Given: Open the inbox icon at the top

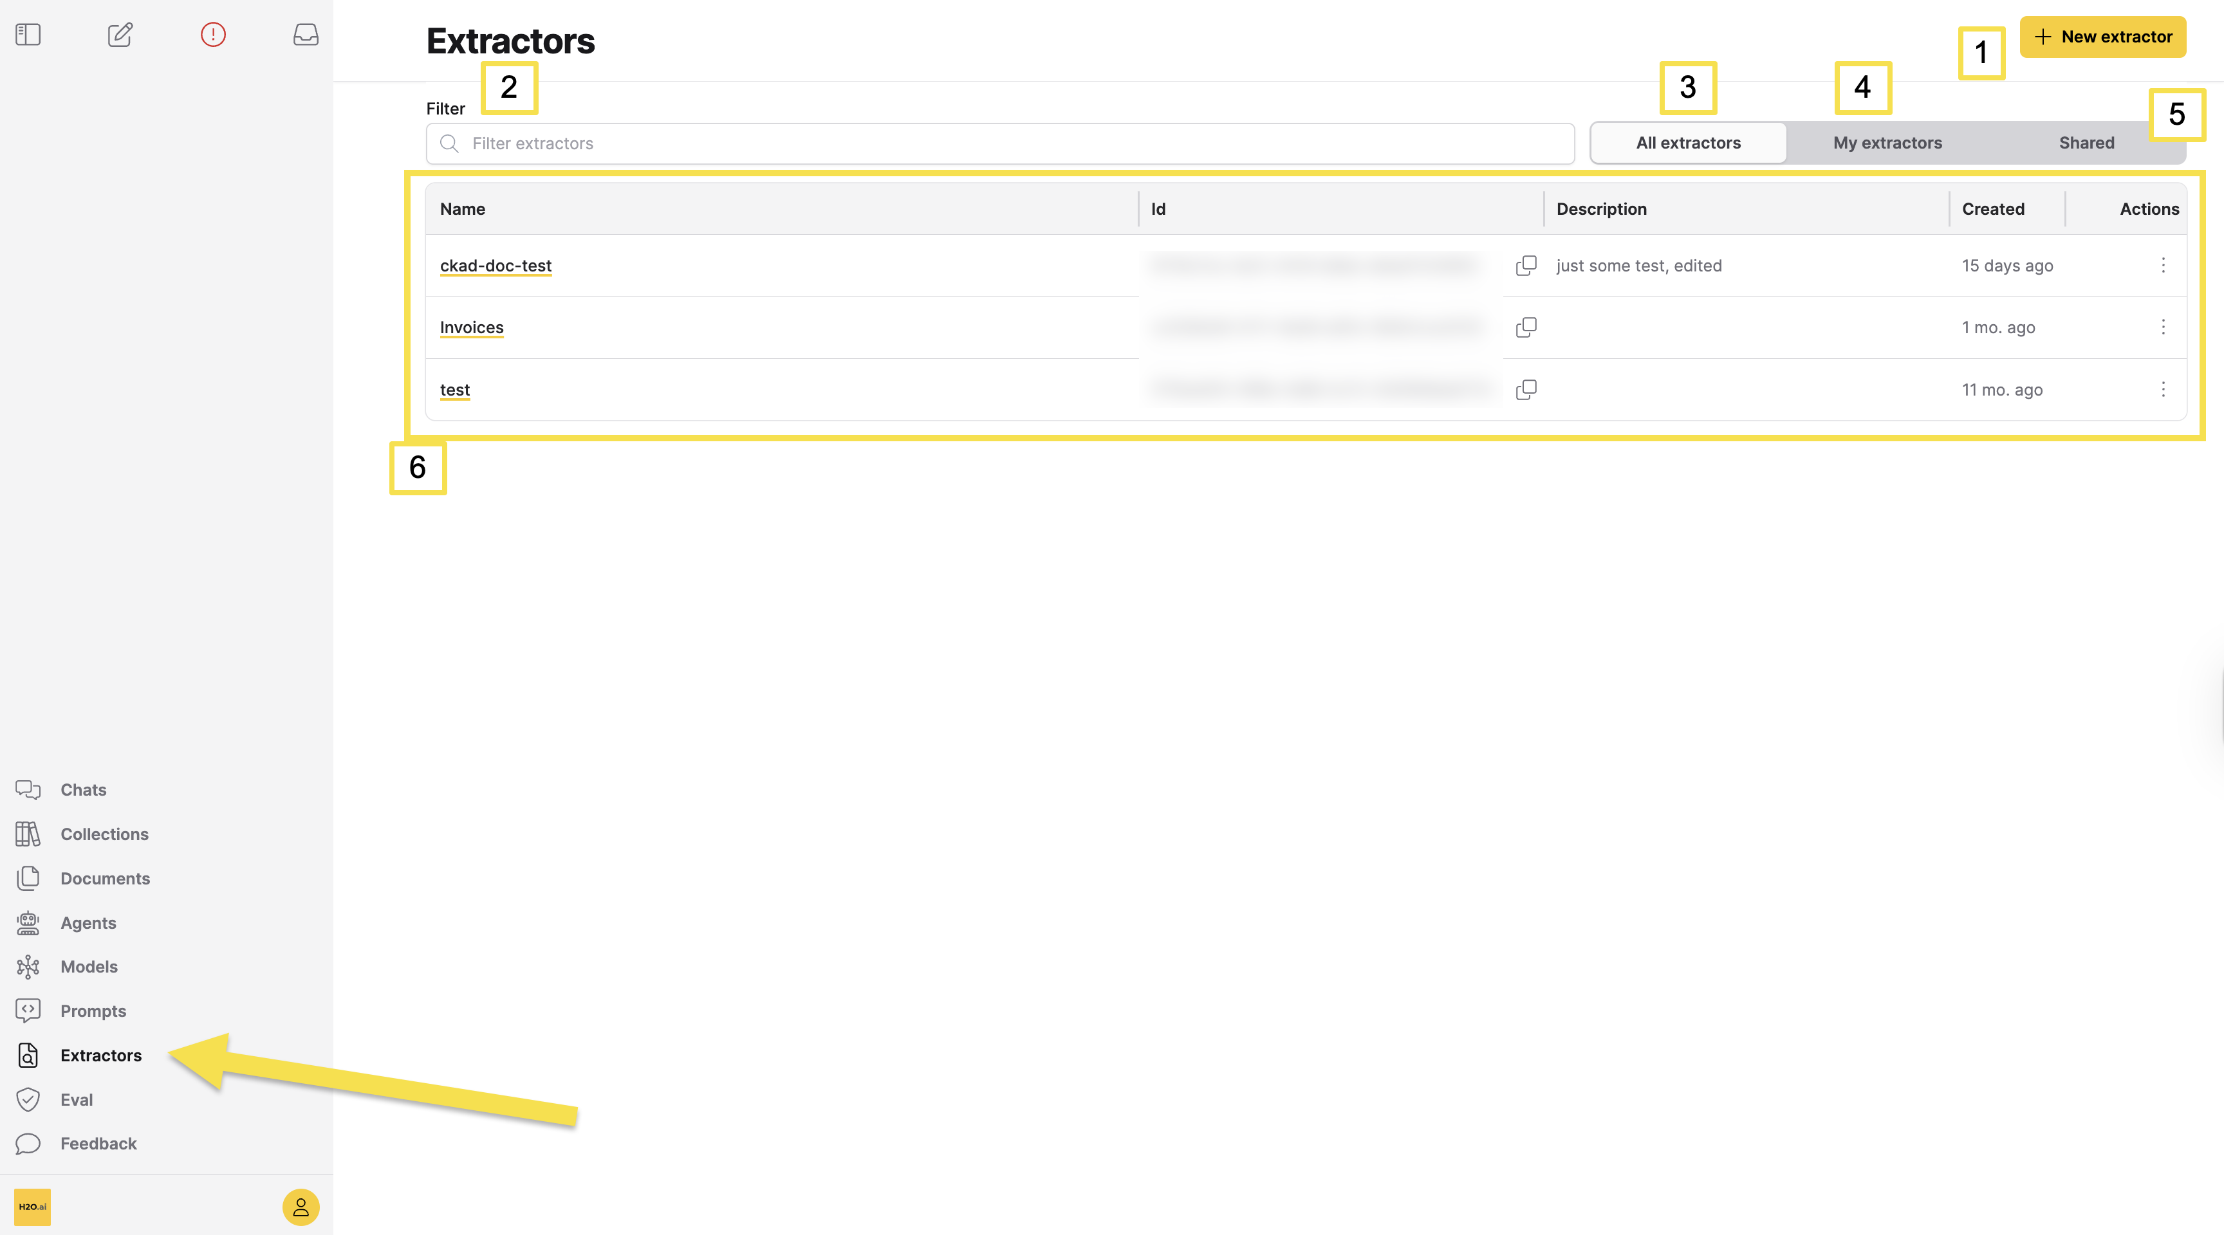Looking at the screenshot, I should click(305, 35).
